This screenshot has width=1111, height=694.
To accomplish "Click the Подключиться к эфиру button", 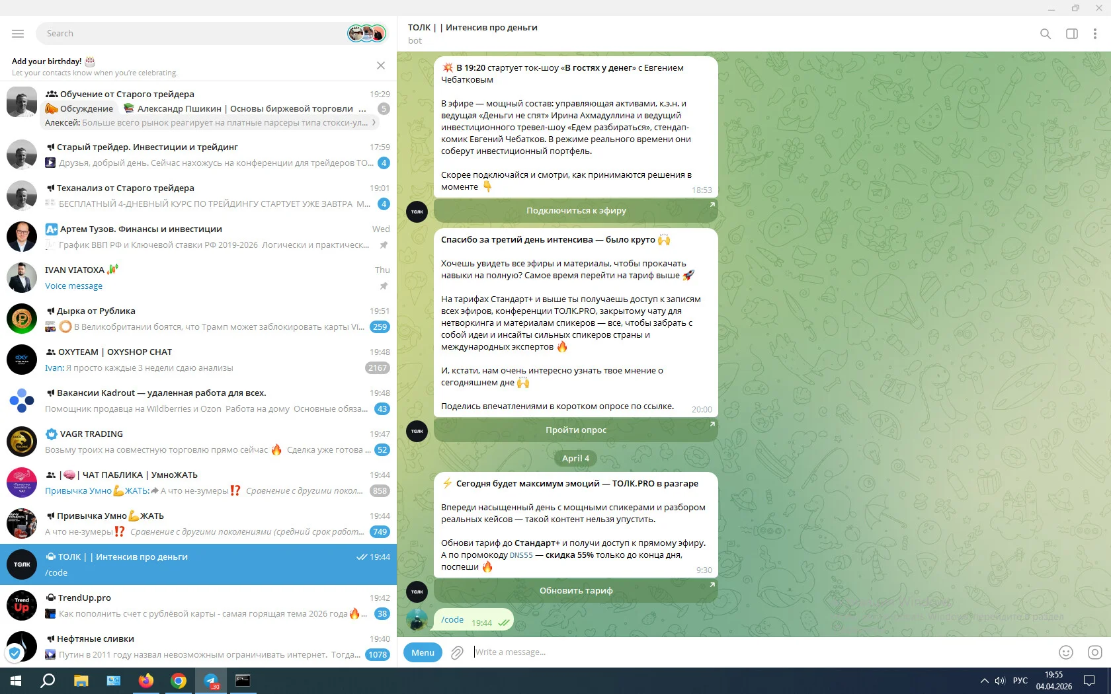I will click(576, 211).
